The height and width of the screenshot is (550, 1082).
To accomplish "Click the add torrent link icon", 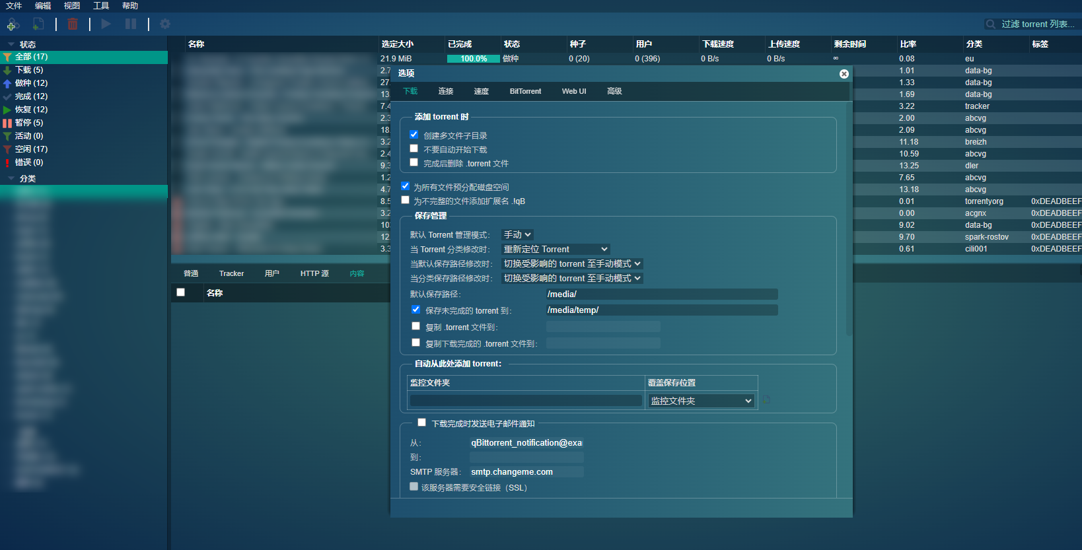I will pos(12,24).
